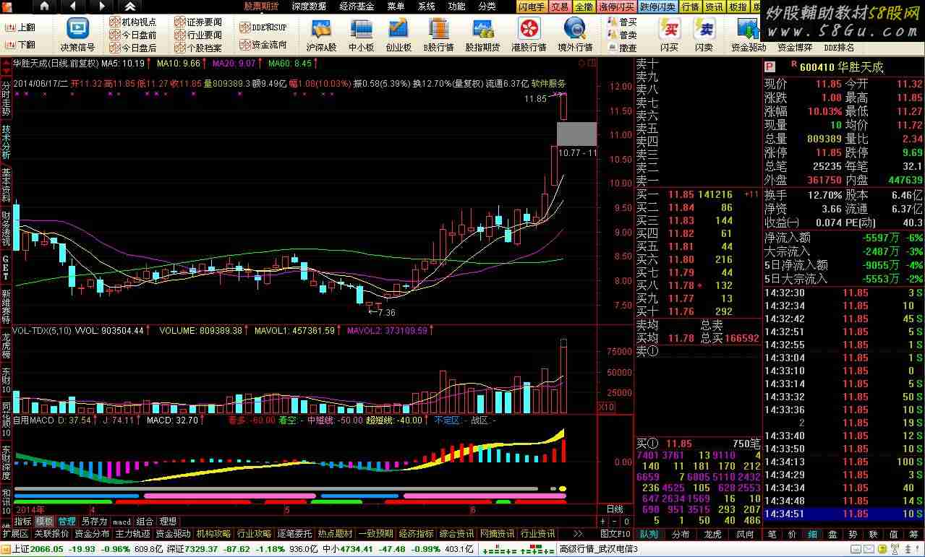Open 资金流向 toolbar item
This screenshot has width=925, height=557.
coord(263,44)
